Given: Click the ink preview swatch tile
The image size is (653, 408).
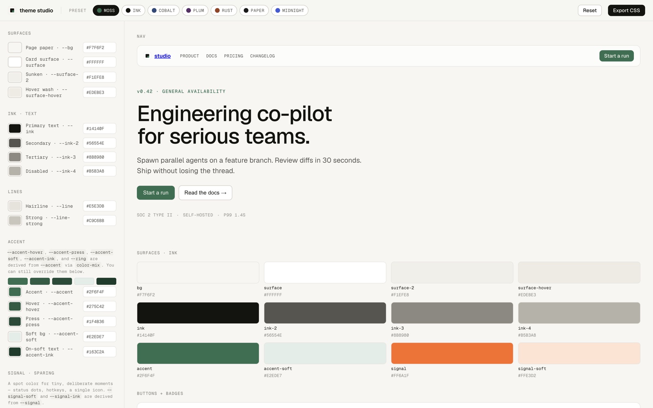Looking at the screenshot, I should tap(198, 313).
